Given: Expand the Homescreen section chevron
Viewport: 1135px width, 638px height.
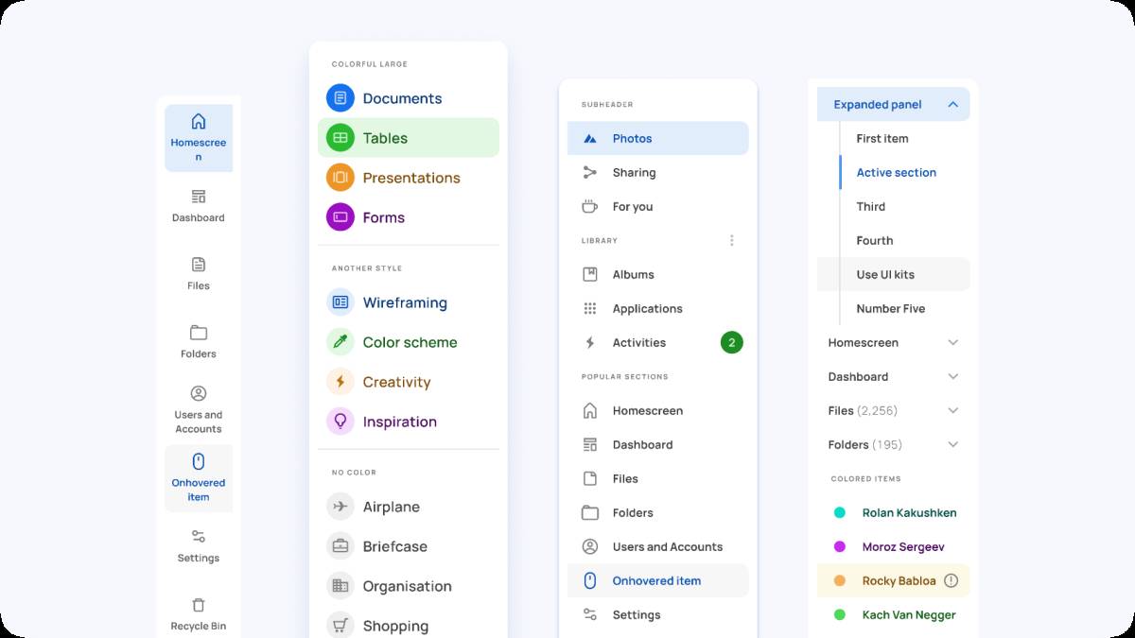Looking at the screenshot, I should [x=952, y=342].
